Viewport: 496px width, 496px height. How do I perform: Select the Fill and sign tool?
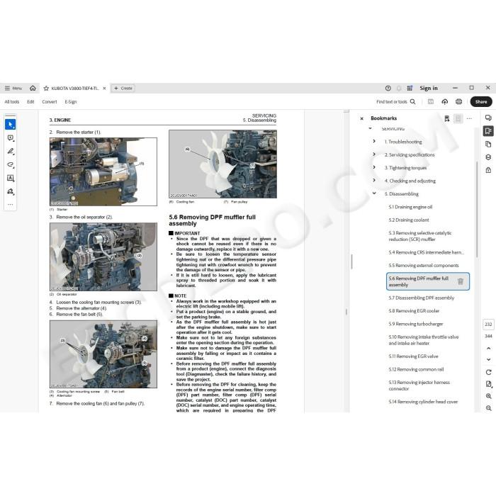point(11,191)
